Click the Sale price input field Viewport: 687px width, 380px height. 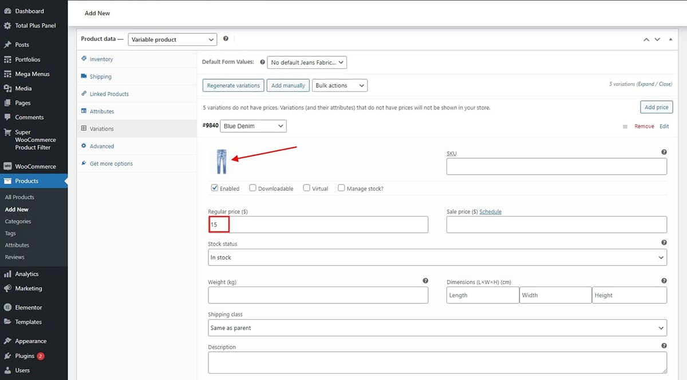pos(556,225)
